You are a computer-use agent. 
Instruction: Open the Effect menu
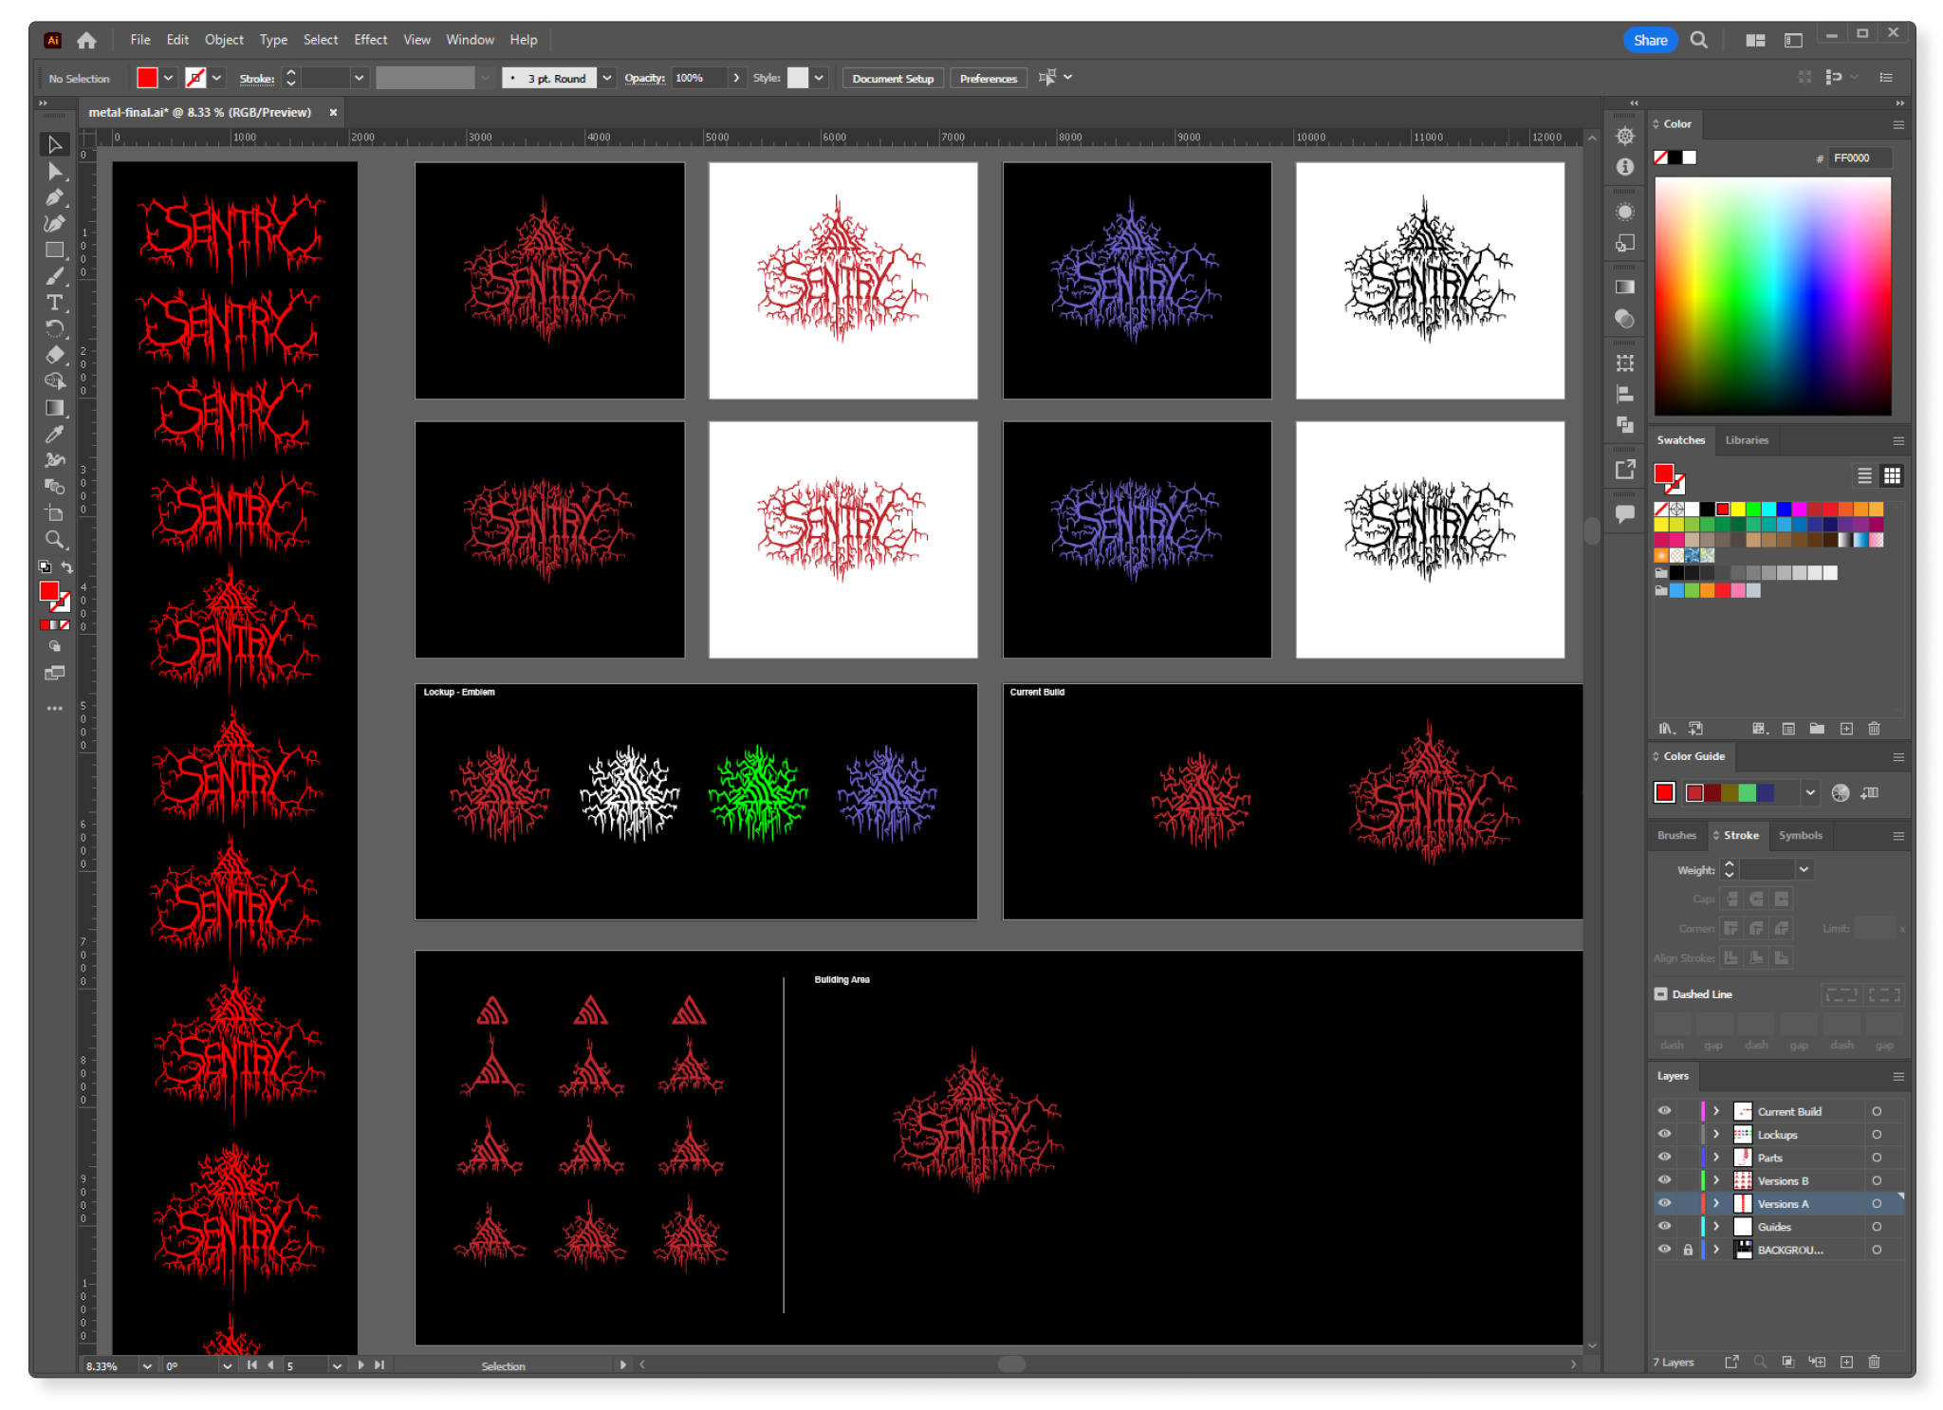tap(370, 40)
